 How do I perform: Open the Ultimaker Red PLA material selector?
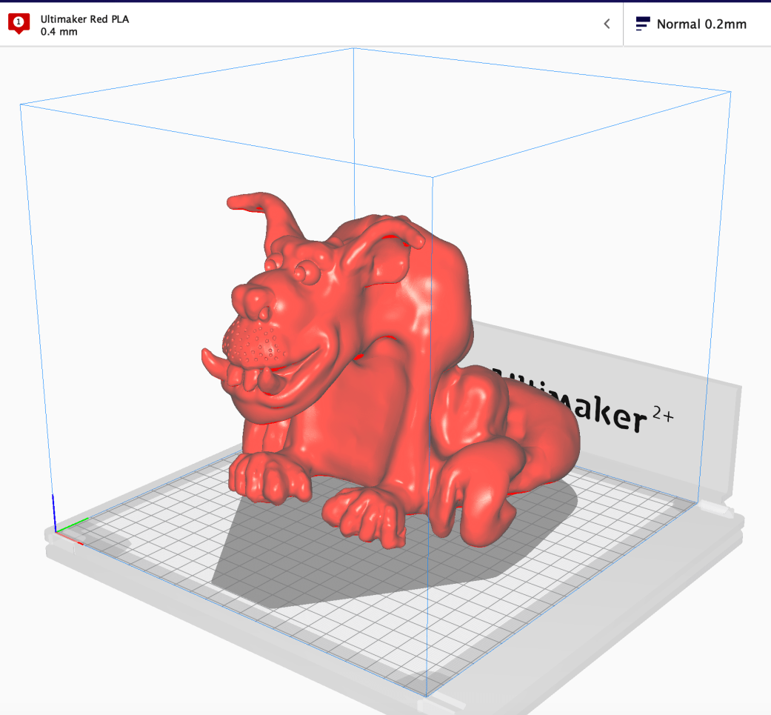(x=84, y=19)
